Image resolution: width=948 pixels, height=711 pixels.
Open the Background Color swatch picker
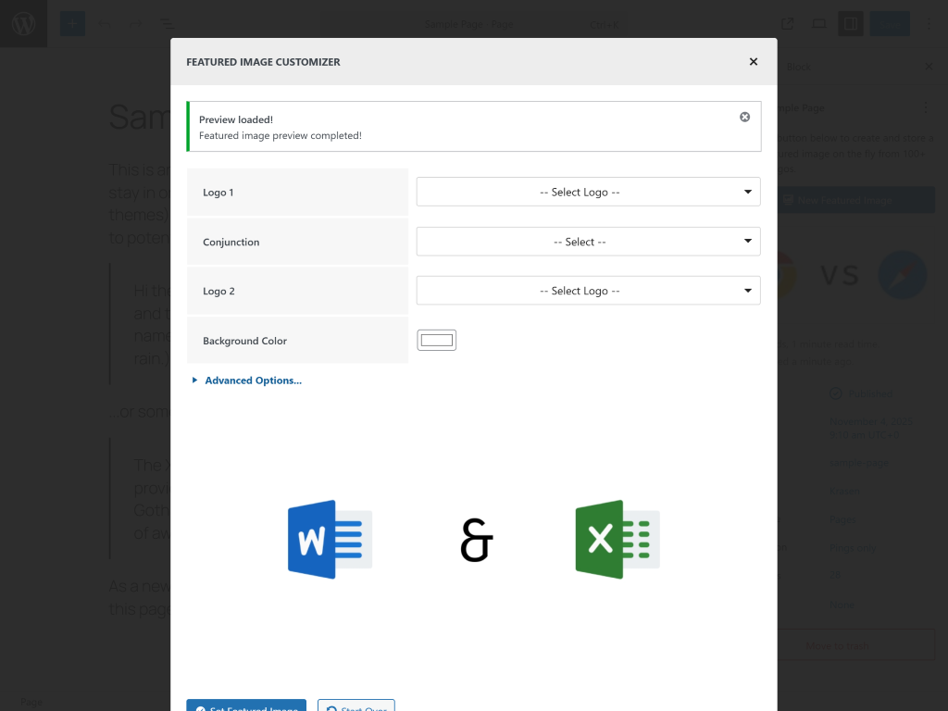pyautogui.click(x=436, y=340)
